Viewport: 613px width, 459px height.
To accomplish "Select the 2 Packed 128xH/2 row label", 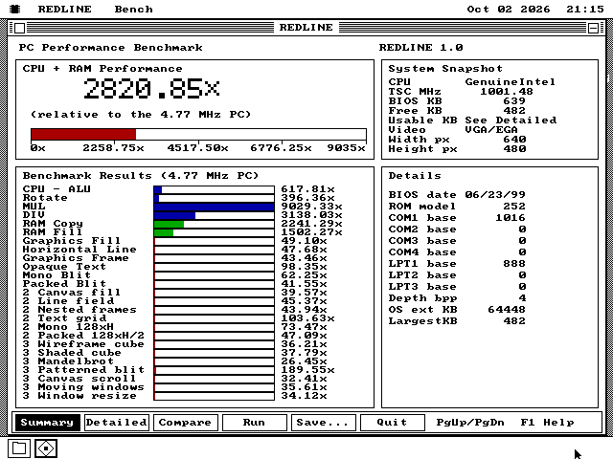I will tap(83, 336).
